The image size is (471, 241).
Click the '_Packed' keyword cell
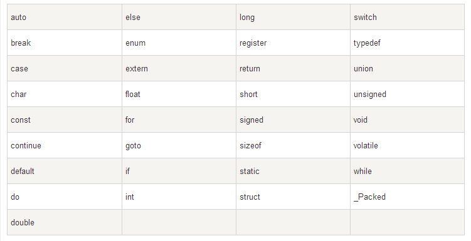407,197
